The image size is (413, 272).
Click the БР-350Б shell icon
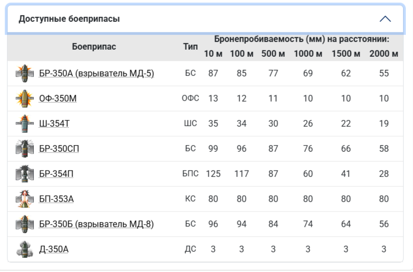click(x=25, y=224)
